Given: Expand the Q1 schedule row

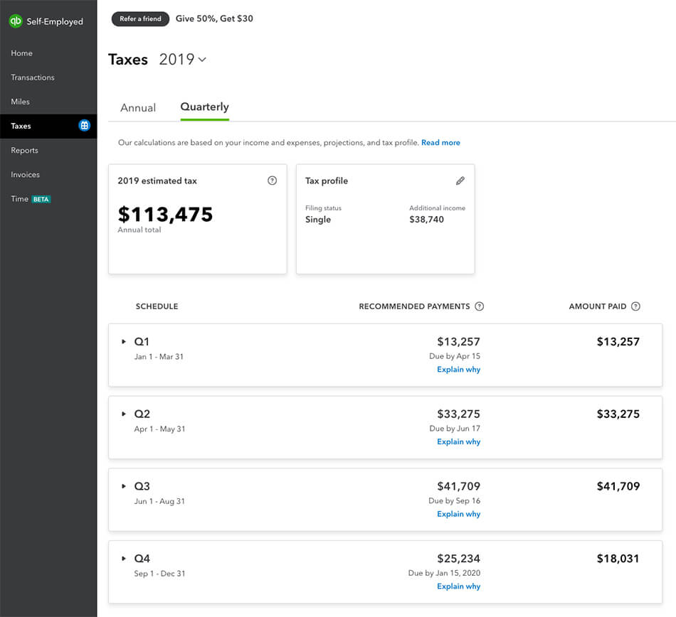Looking at the screenshot, I should tap(124, 341).
